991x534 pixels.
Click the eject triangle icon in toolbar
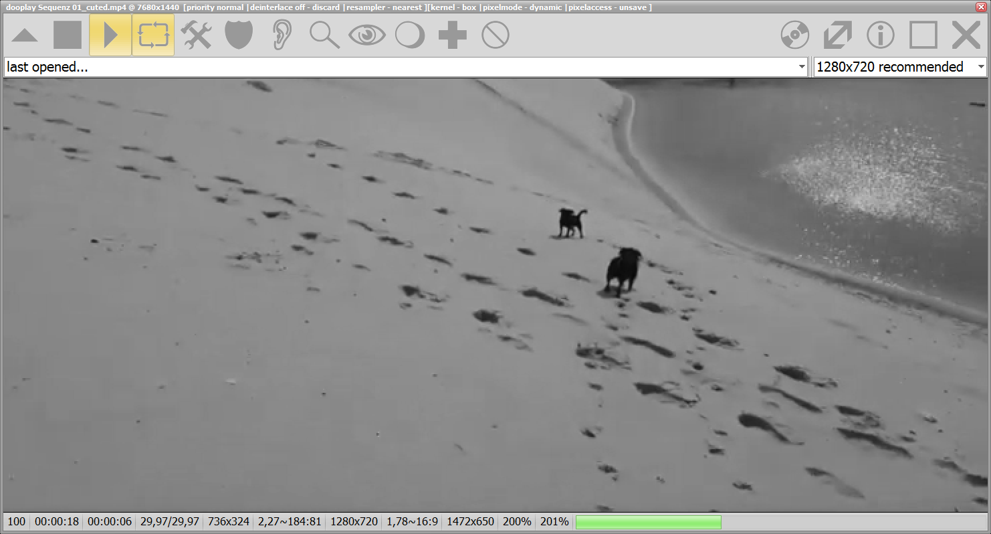tap(25, 35)
